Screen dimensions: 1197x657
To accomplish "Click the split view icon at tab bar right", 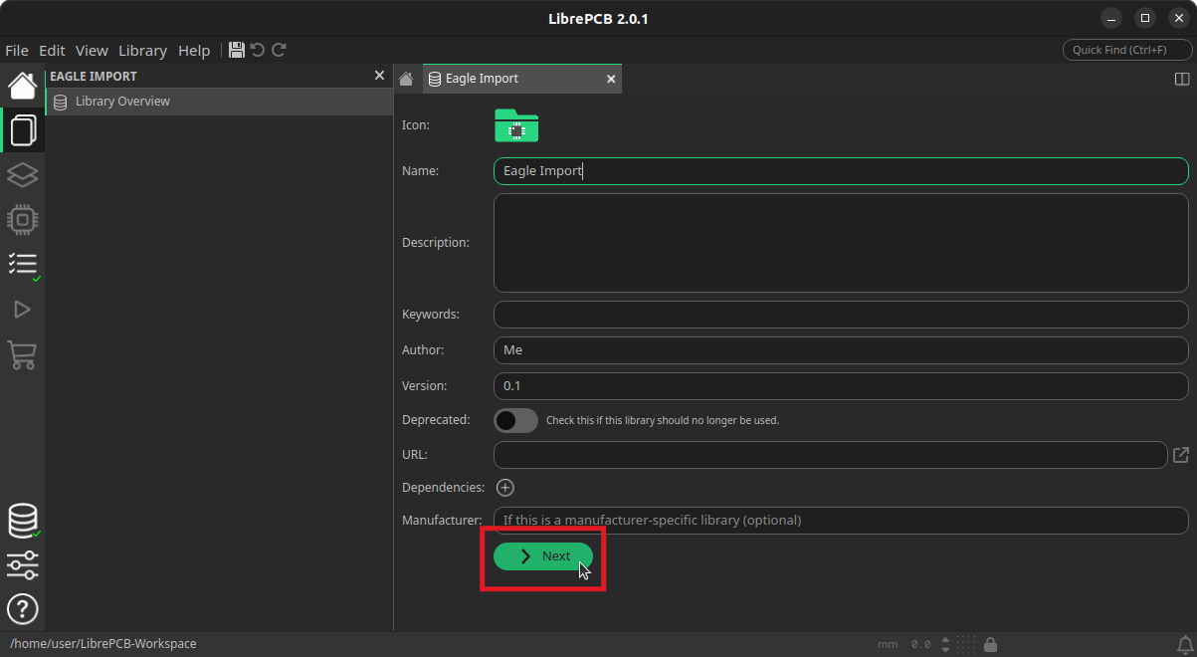I will pos(1182,79).
